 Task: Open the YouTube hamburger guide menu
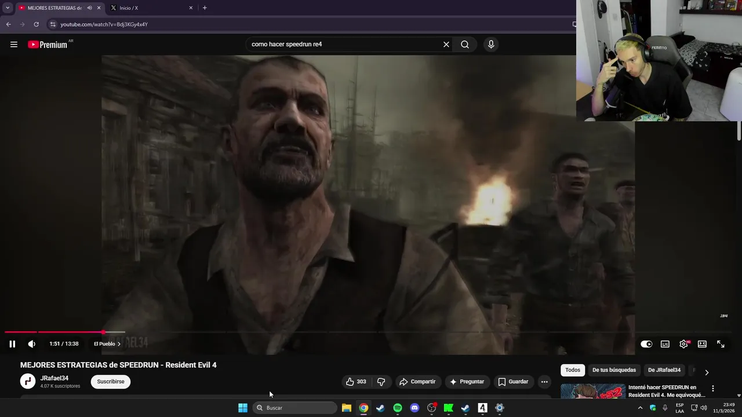(x=14, y=45)
